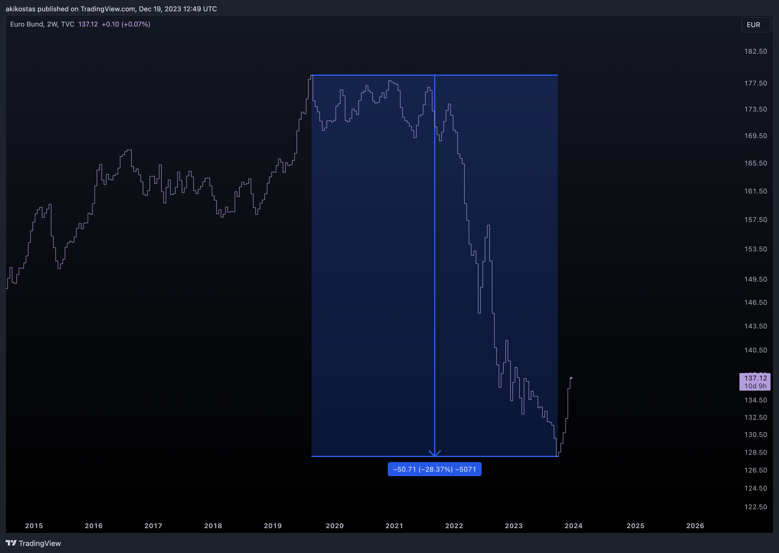This screenshot has height=553, width=779.
Task: Click the 177.50 price axis label
Action: pos(756,83)
